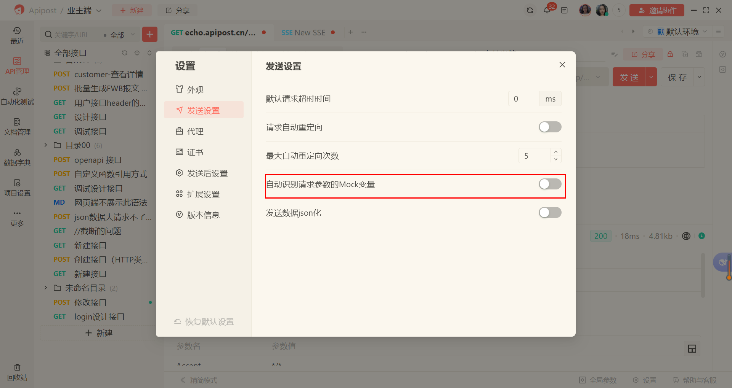
Task: Open the 保存 button dropdown arrow
Action: pos(699,77)
